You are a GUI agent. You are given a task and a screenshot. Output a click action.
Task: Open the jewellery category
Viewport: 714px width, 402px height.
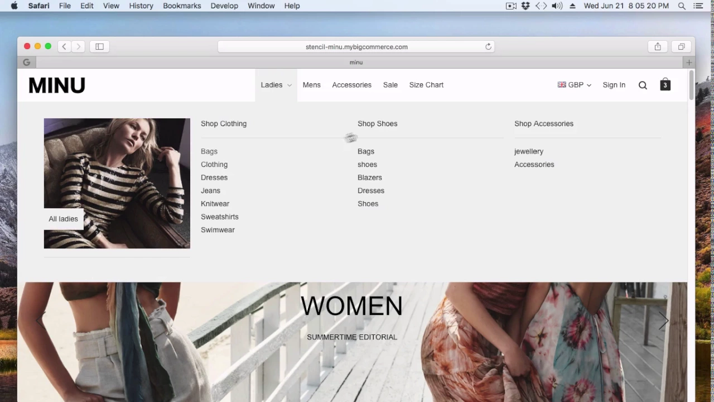point(529,151)
